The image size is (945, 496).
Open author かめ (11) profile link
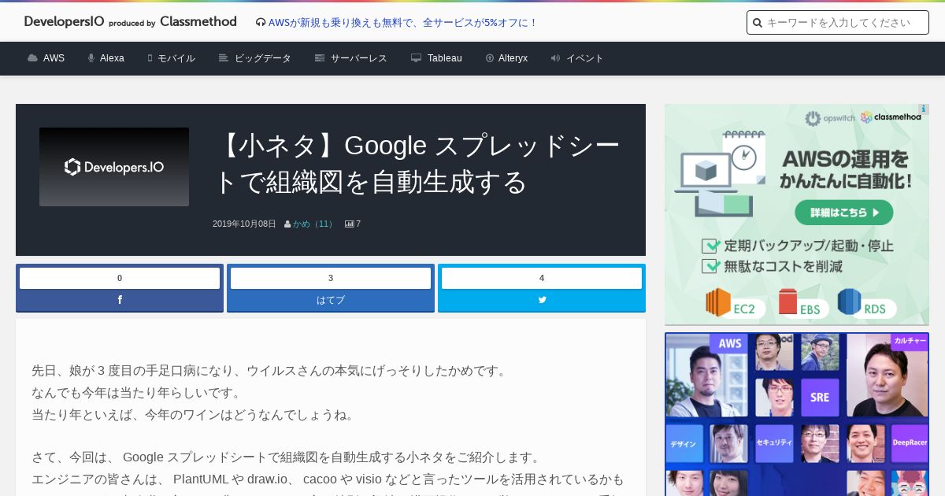[313, 224]
